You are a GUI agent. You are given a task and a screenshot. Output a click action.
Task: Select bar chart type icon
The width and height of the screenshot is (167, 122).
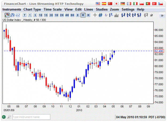pyautogui.click(x=13, y=15)
